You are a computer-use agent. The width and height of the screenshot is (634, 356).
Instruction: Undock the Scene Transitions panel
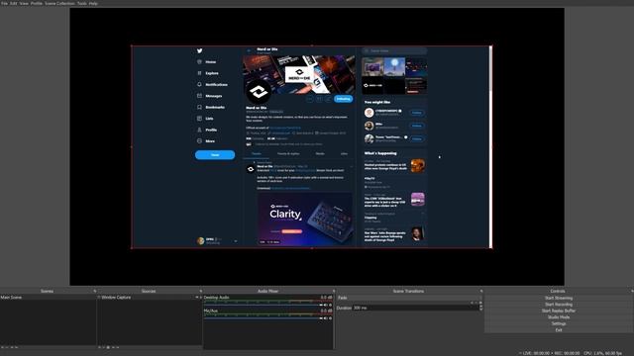pyautogui.click(x=481, y=291)
